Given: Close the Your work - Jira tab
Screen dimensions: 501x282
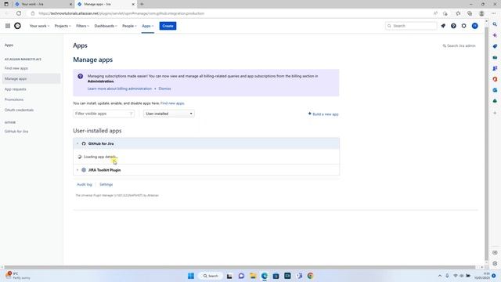Looking at the screenshot, I should tap(70, 4).
